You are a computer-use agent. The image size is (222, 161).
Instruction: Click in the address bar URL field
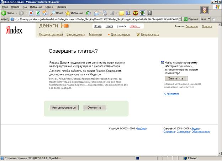(94, 19)
